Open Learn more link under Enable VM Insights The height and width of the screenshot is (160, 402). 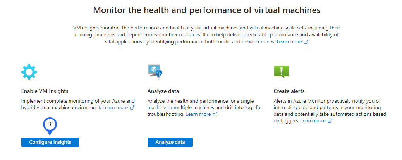115,108
